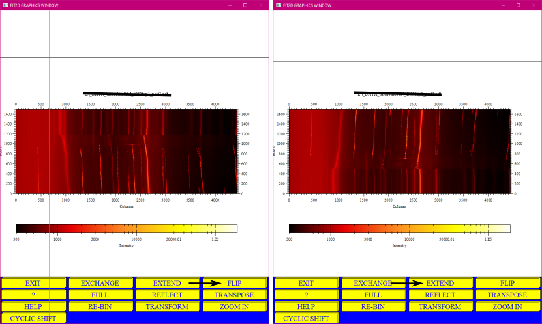
Task: Click CYCLIC SHIFT in left window
Action: (33, 318)
